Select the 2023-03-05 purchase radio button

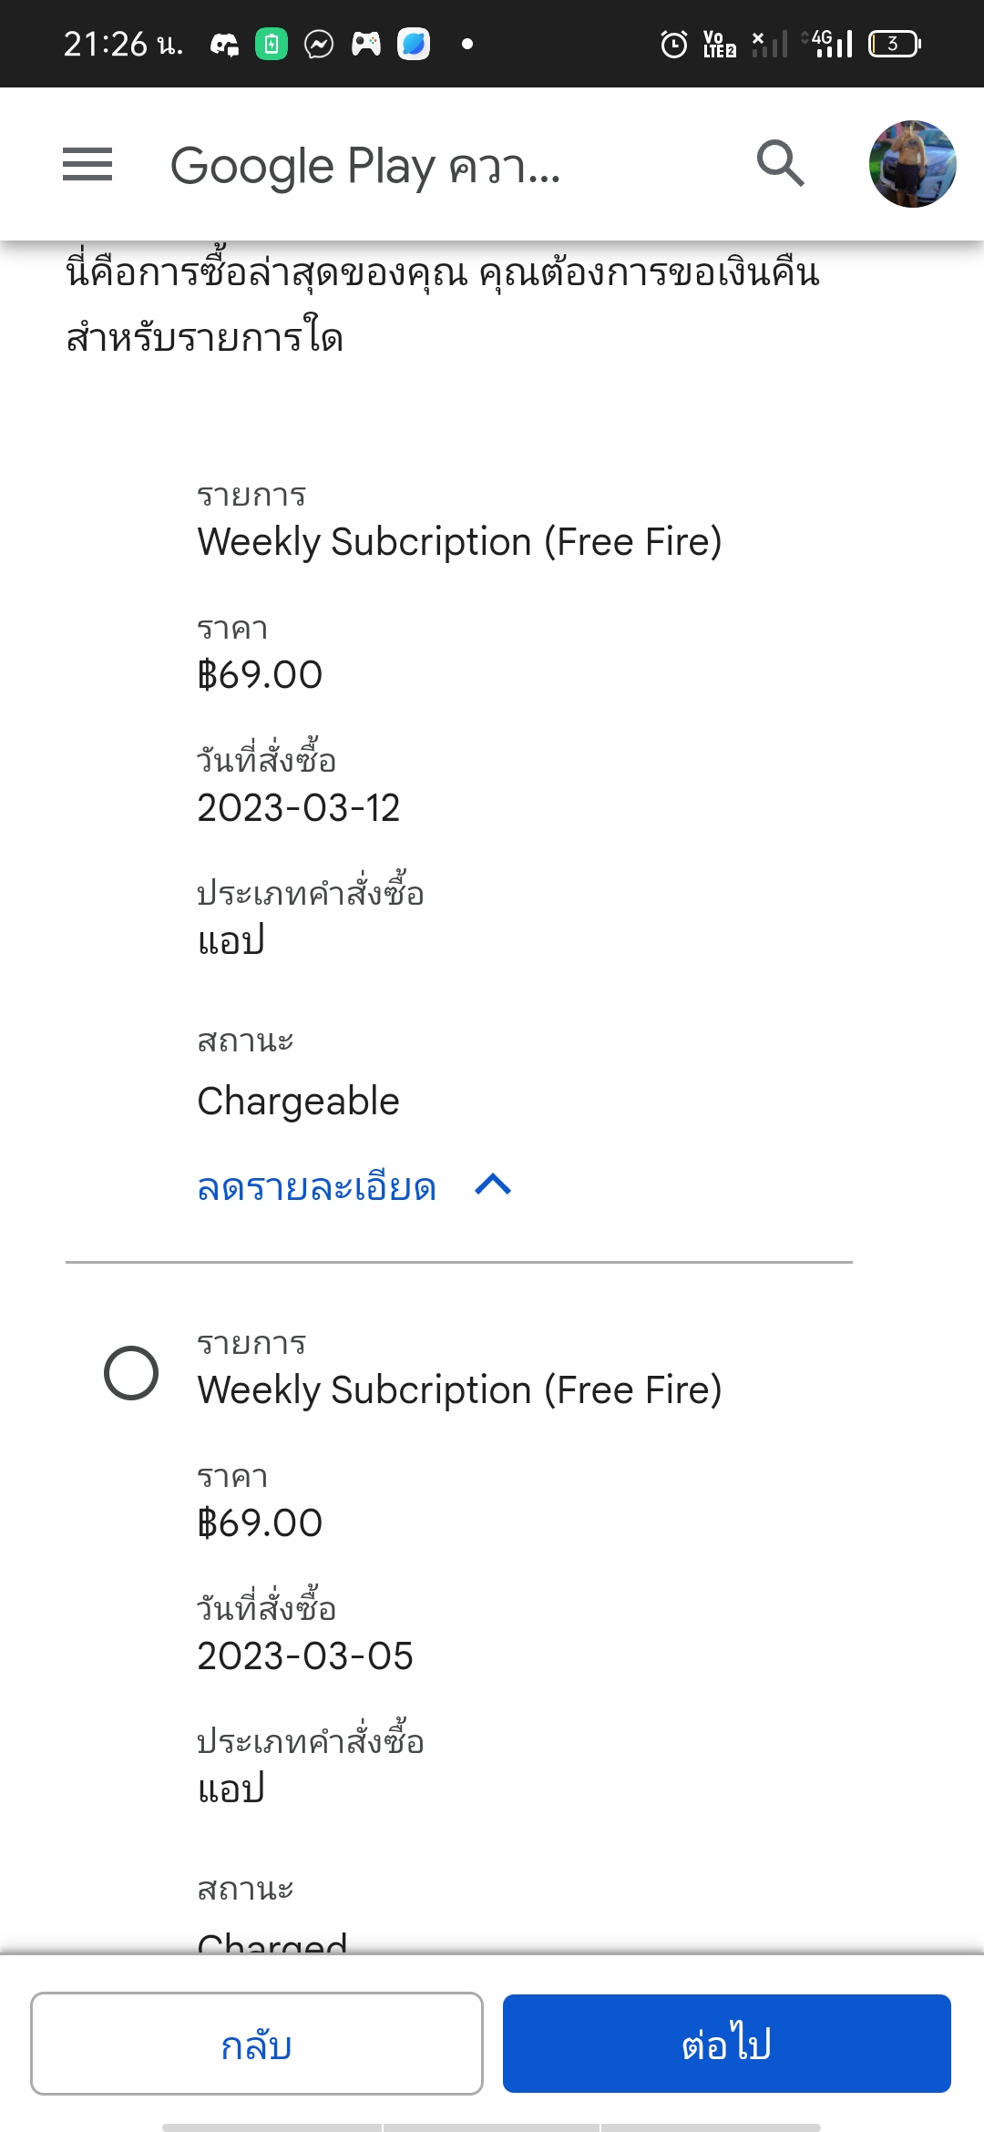tap(131, 1373)
